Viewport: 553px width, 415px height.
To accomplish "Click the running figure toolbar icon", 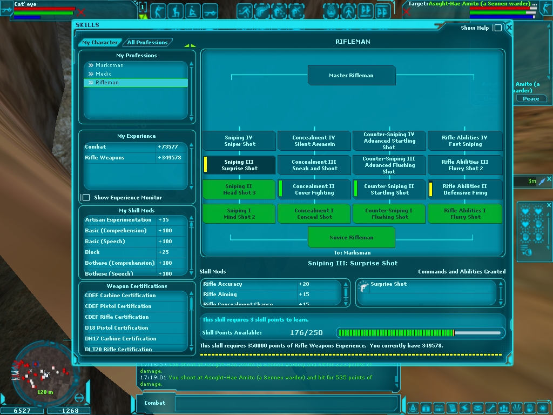I will pos(245,11).
